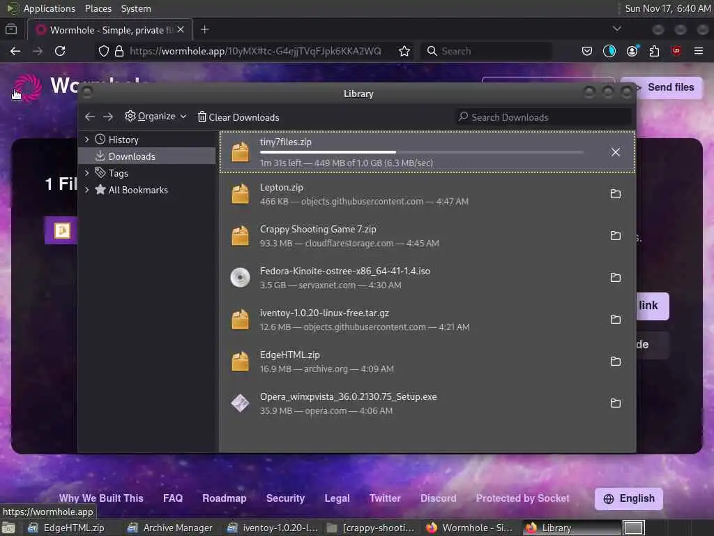Go back in Library window
The width and height of the screenshot is (714, 536).
tap(90, 117)
